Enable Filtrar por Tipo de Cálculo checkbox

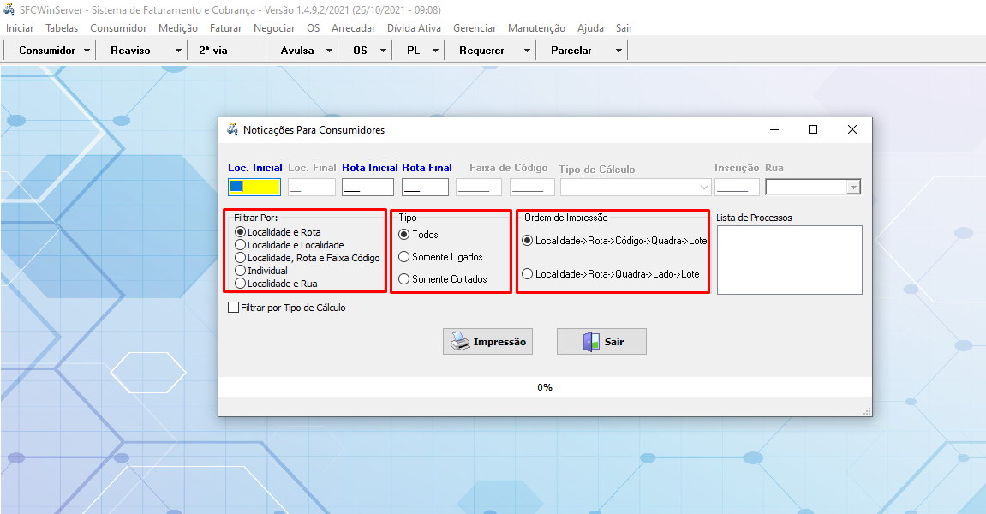pos(234,308)
